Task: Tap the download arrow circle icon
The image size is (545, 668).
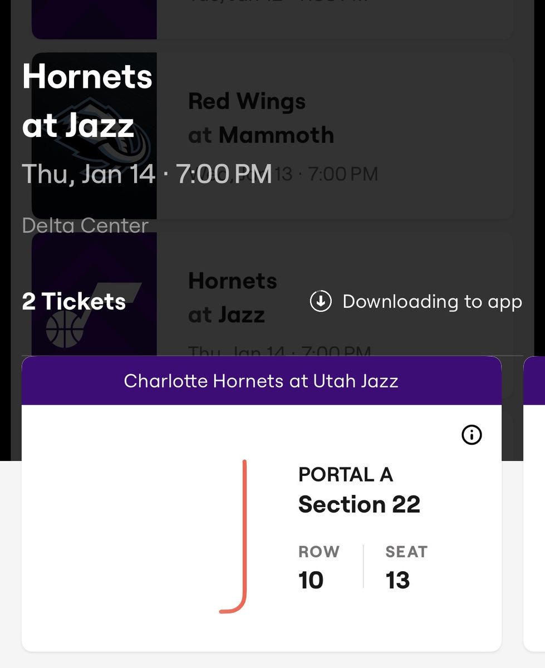Action: (321, 301)
